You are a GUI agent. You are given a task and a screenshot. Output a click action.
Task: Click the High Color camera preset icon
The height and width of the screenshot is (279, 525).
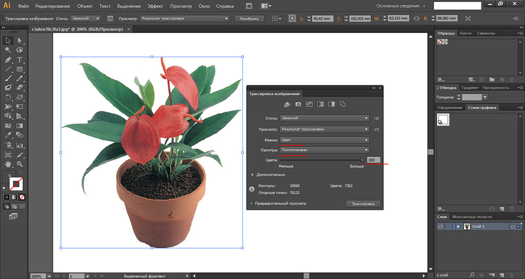click(x=298, y=104)
